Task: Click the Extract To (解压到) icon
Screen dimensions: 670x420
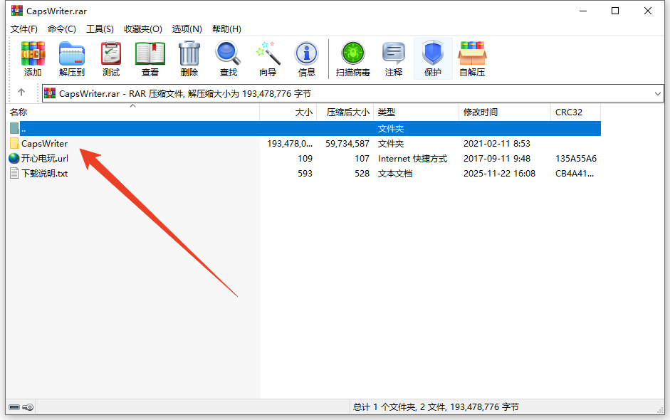Action: point(72,58)
